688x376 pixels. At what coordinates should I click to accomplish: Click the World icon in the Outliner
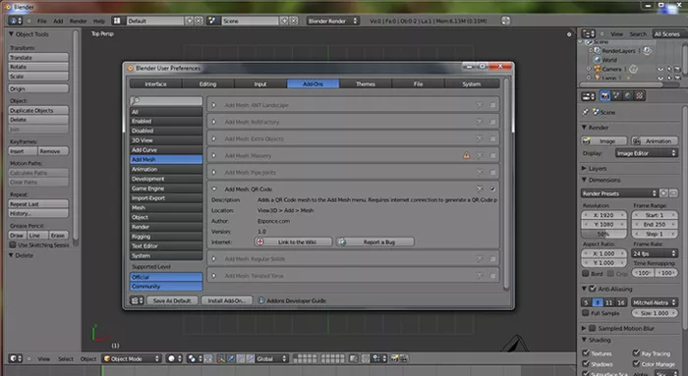(598, 60)
